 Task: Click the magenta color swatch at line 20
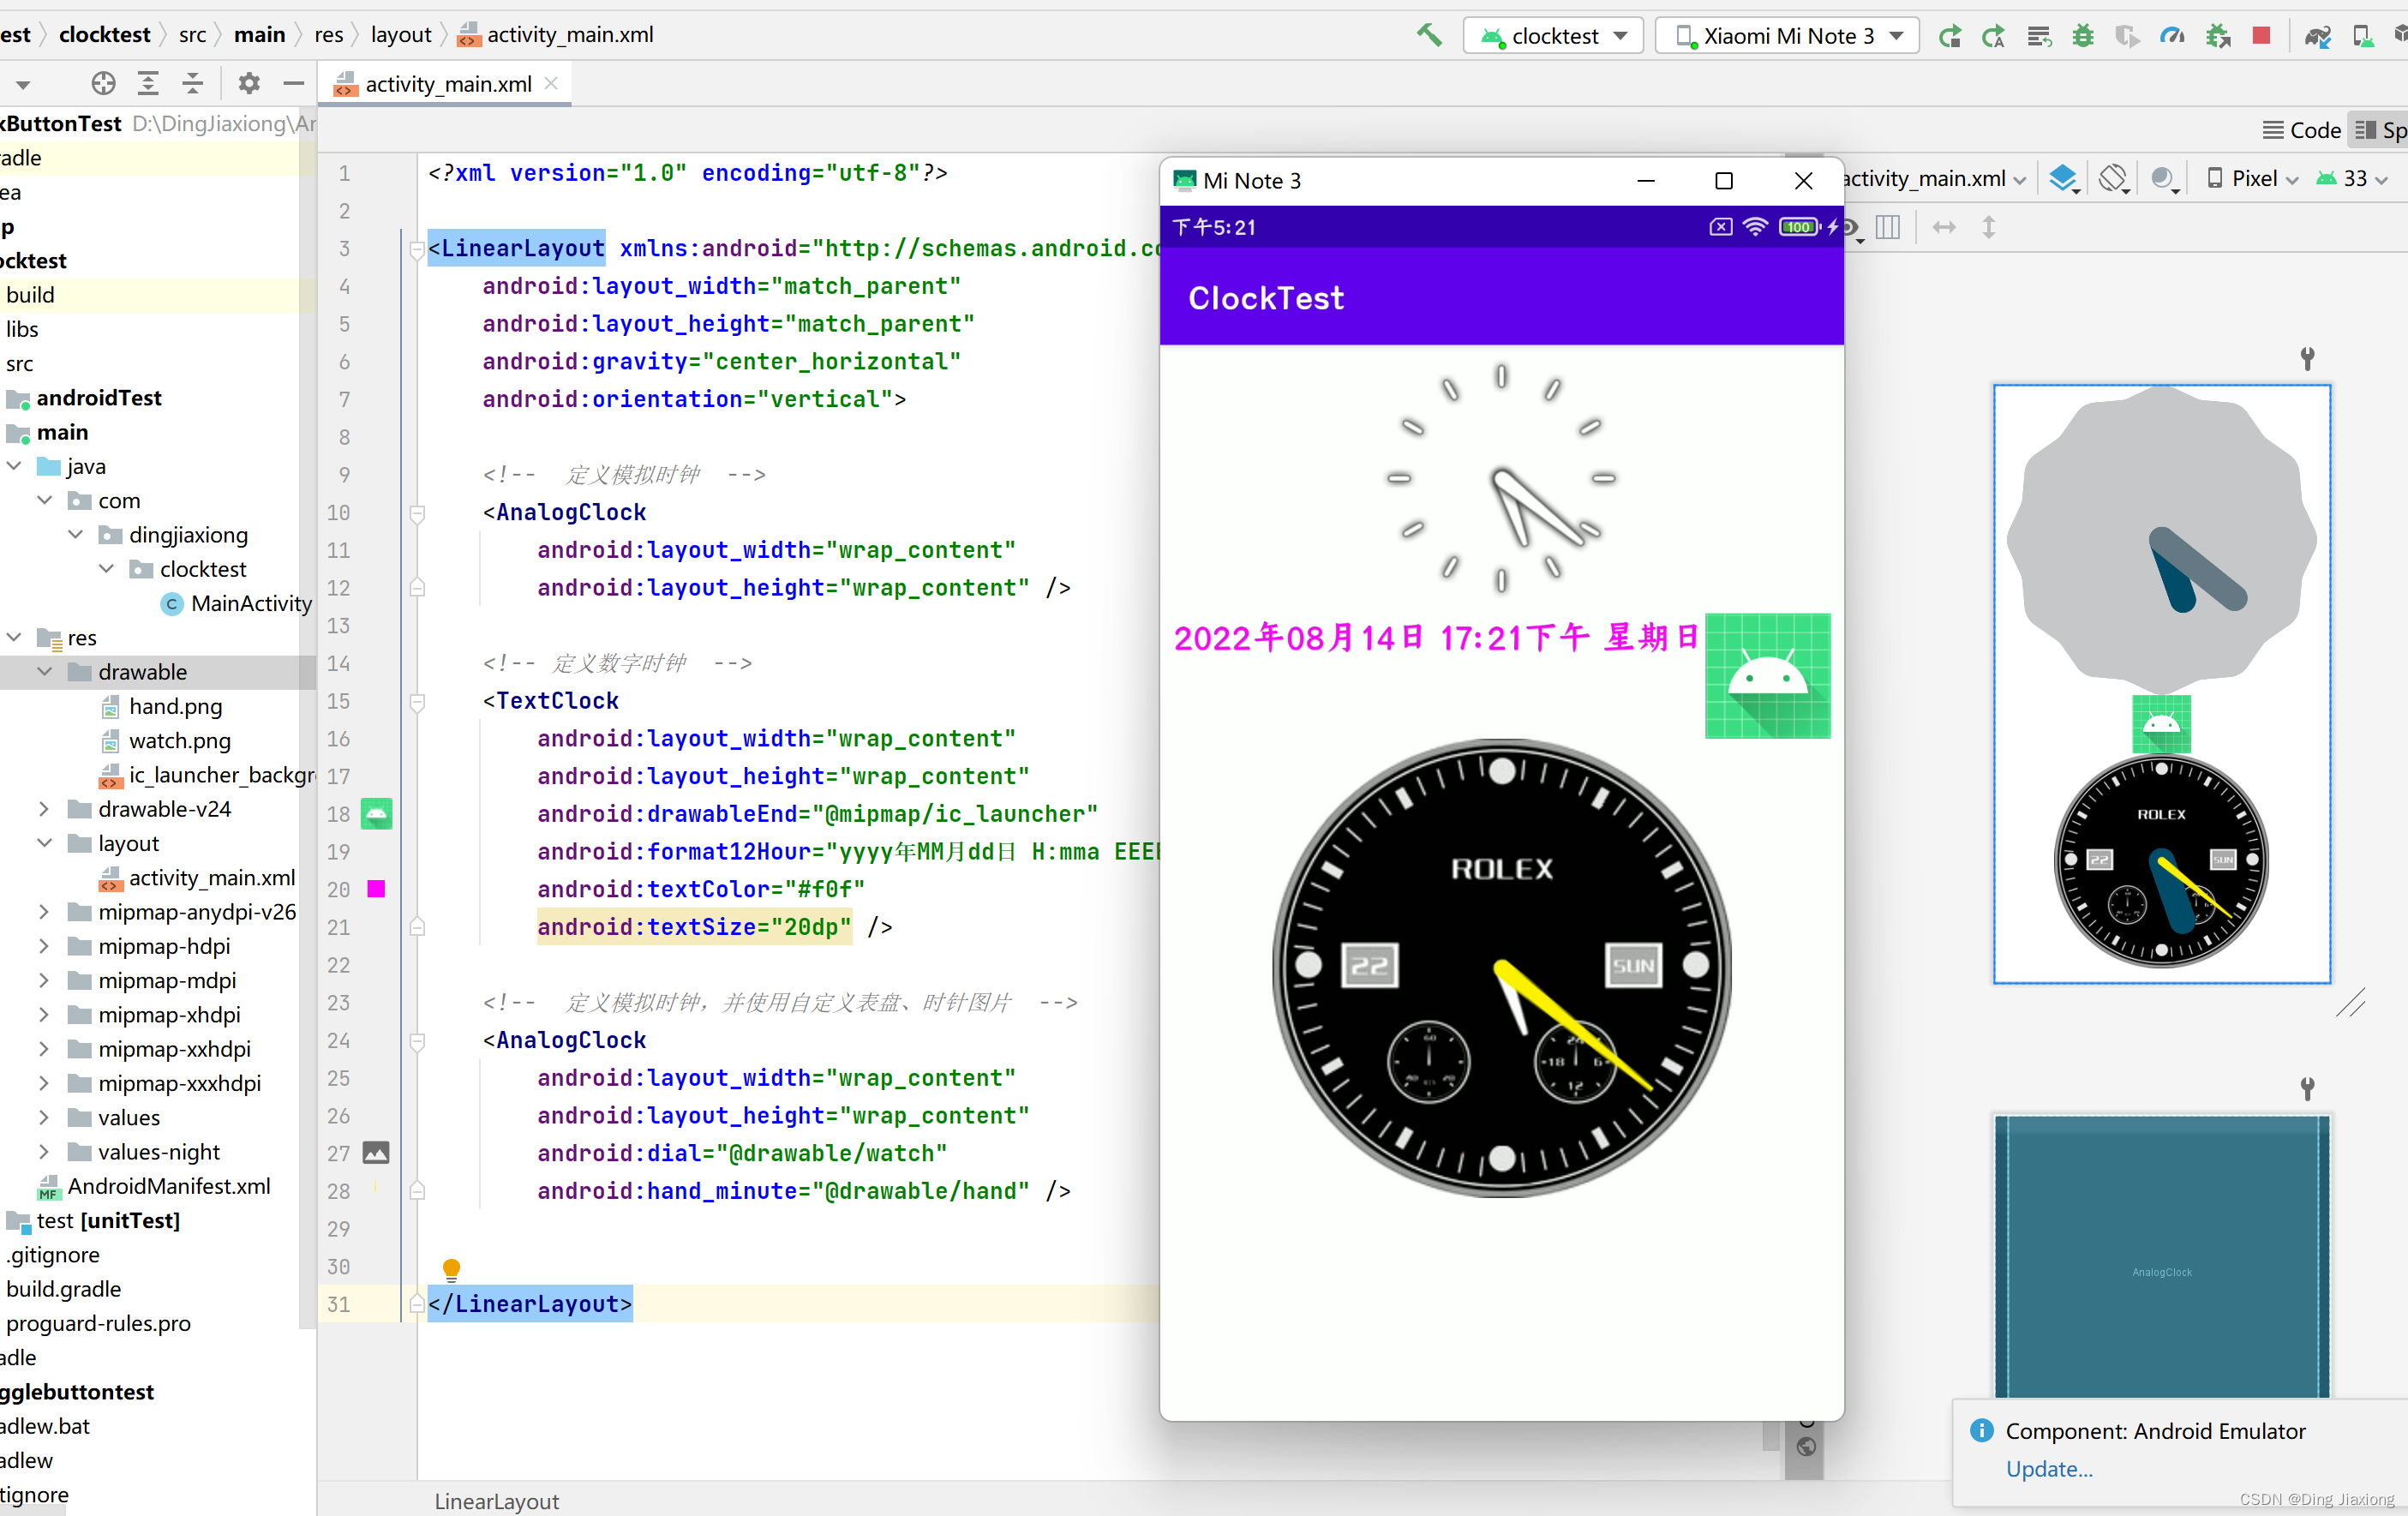(376, 889)
